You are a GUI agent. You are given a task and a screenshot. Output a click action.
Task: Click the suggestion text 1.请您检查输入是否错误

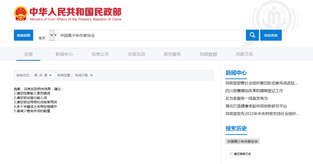[32, 93]
